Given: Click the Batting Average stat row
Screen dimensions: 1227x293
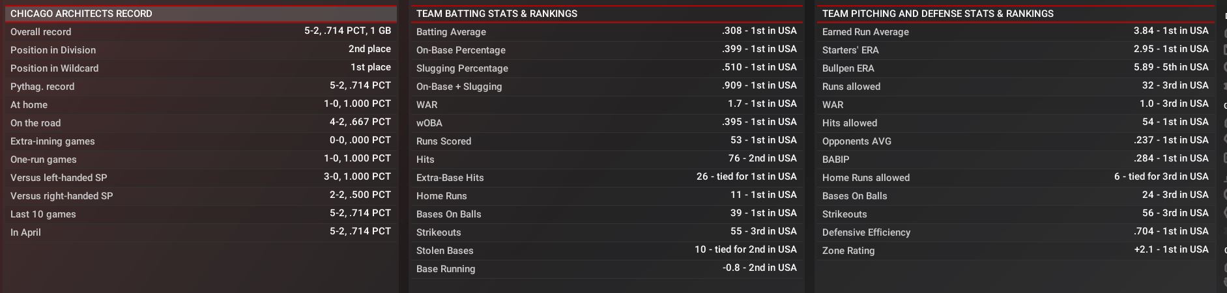Looking at the screenshot, I should (x=606, y=31).
